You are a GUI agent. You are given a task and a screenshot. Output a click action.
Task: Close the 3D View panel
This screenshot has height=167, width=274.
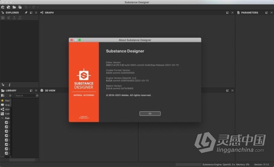click(232, 90)
